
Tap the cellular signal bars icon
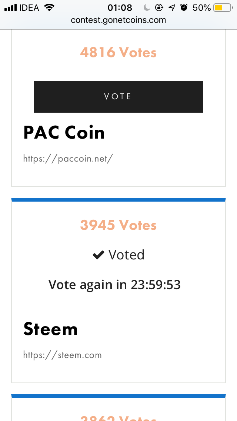point(11,8)
